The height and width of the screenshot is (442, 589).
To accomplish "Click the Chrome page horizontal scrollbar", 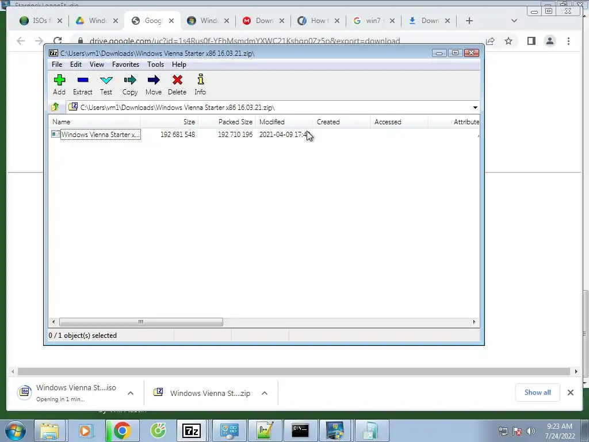I will click(x=294, y=371).
